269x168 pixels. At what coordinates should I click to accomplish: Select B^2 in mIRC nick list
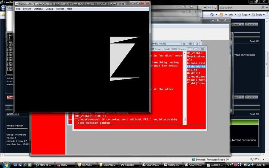click(190, 60)
